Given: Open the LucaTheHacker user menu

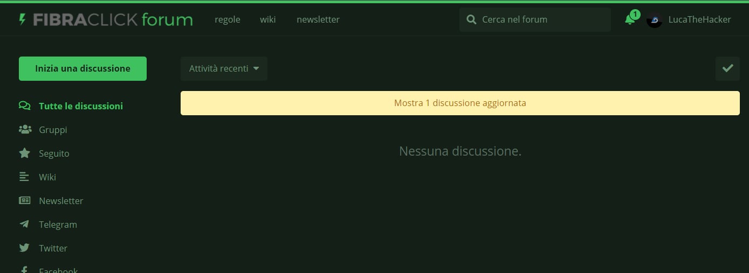Looking at the screenshot, I should (699, 20).
